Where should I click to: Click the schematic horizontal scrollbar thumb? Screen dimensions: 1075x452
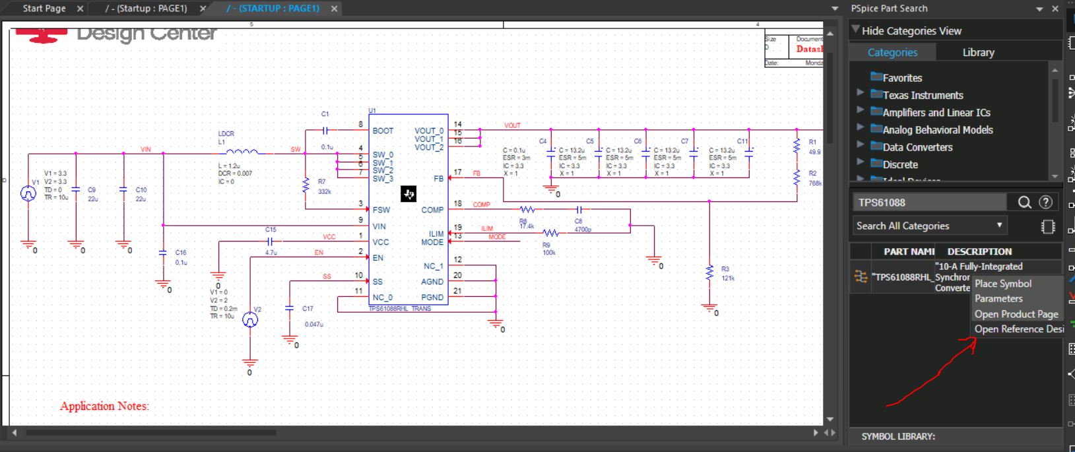click(151, 433)
